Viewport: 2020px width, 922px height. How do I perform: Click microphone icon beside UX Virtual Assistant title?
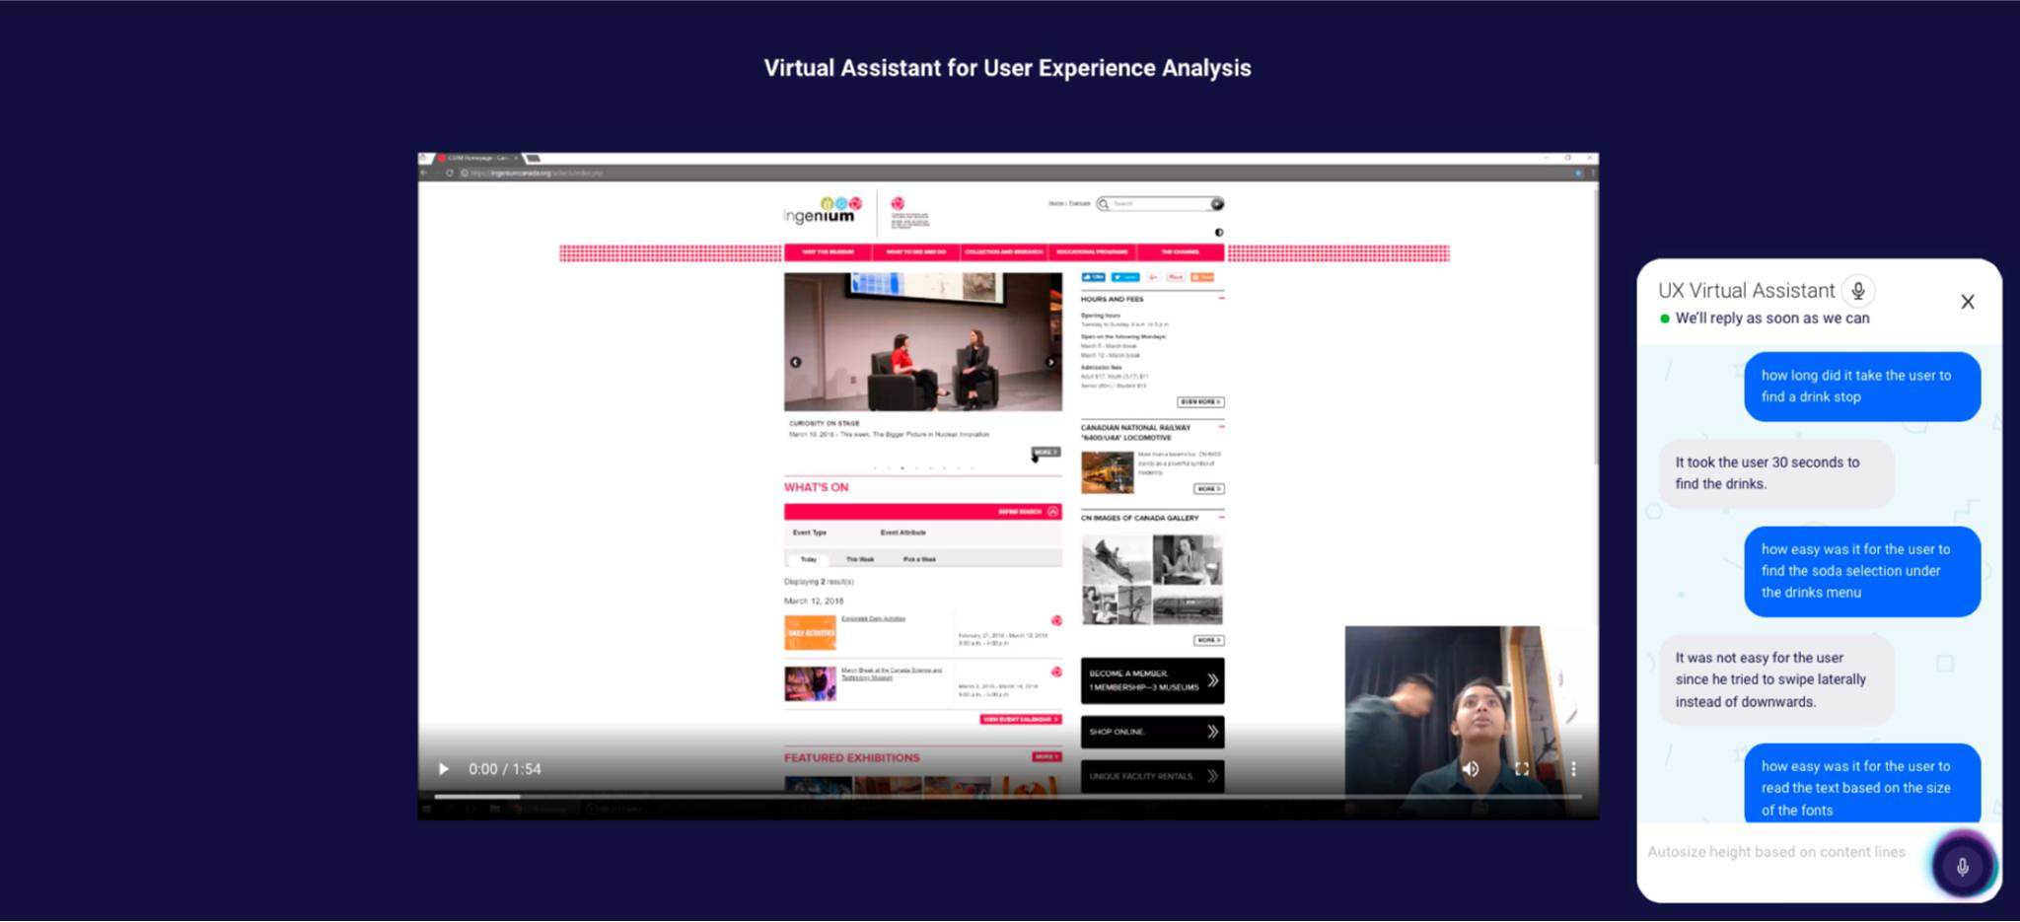pyautogui.click(x=1858, y=291)
